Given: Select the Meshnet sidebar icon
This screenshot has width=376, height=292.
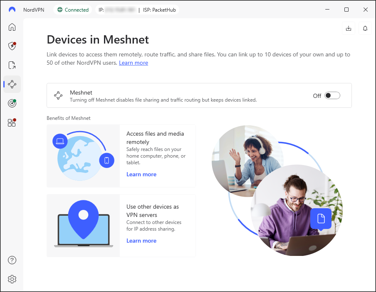Looking at the screenshot, I should click(x=12, y=84).
